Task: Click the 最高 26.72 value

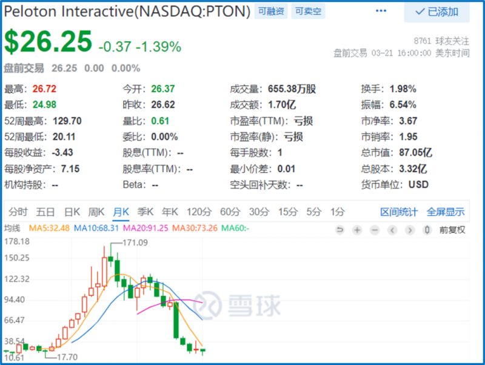Action: [44, 89]
